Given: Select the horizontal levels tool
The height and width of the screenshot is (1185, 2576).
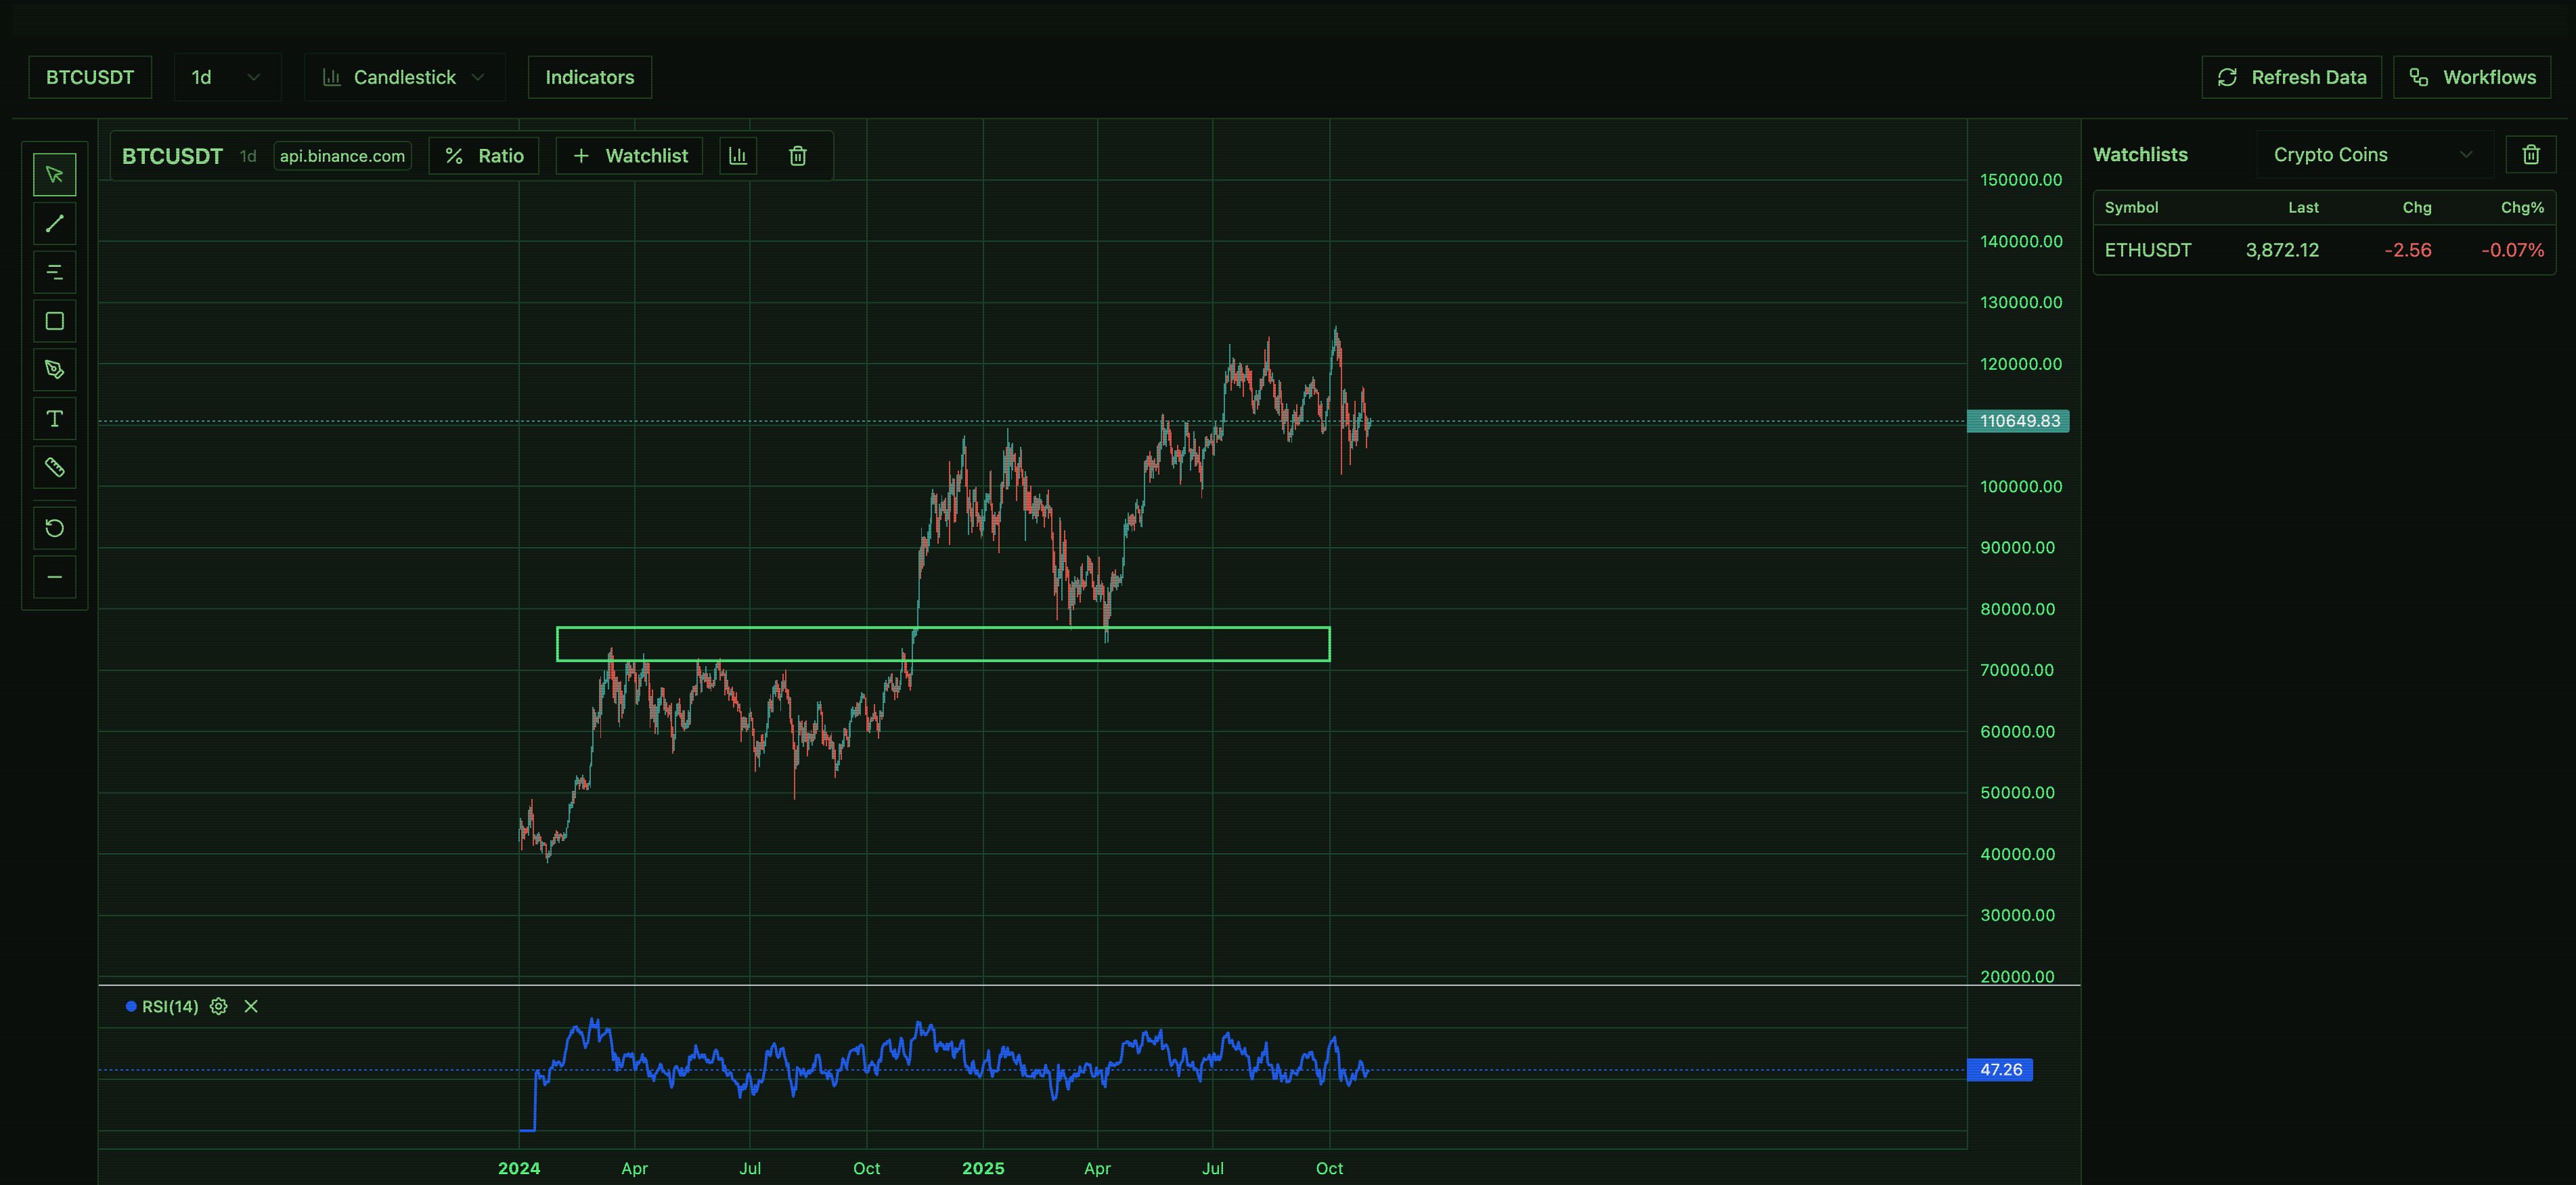Looking at the screenshot, I should 54,272.
